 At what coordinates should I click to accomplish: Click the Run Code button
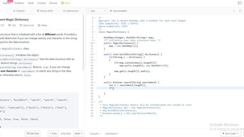pos(230,134)
